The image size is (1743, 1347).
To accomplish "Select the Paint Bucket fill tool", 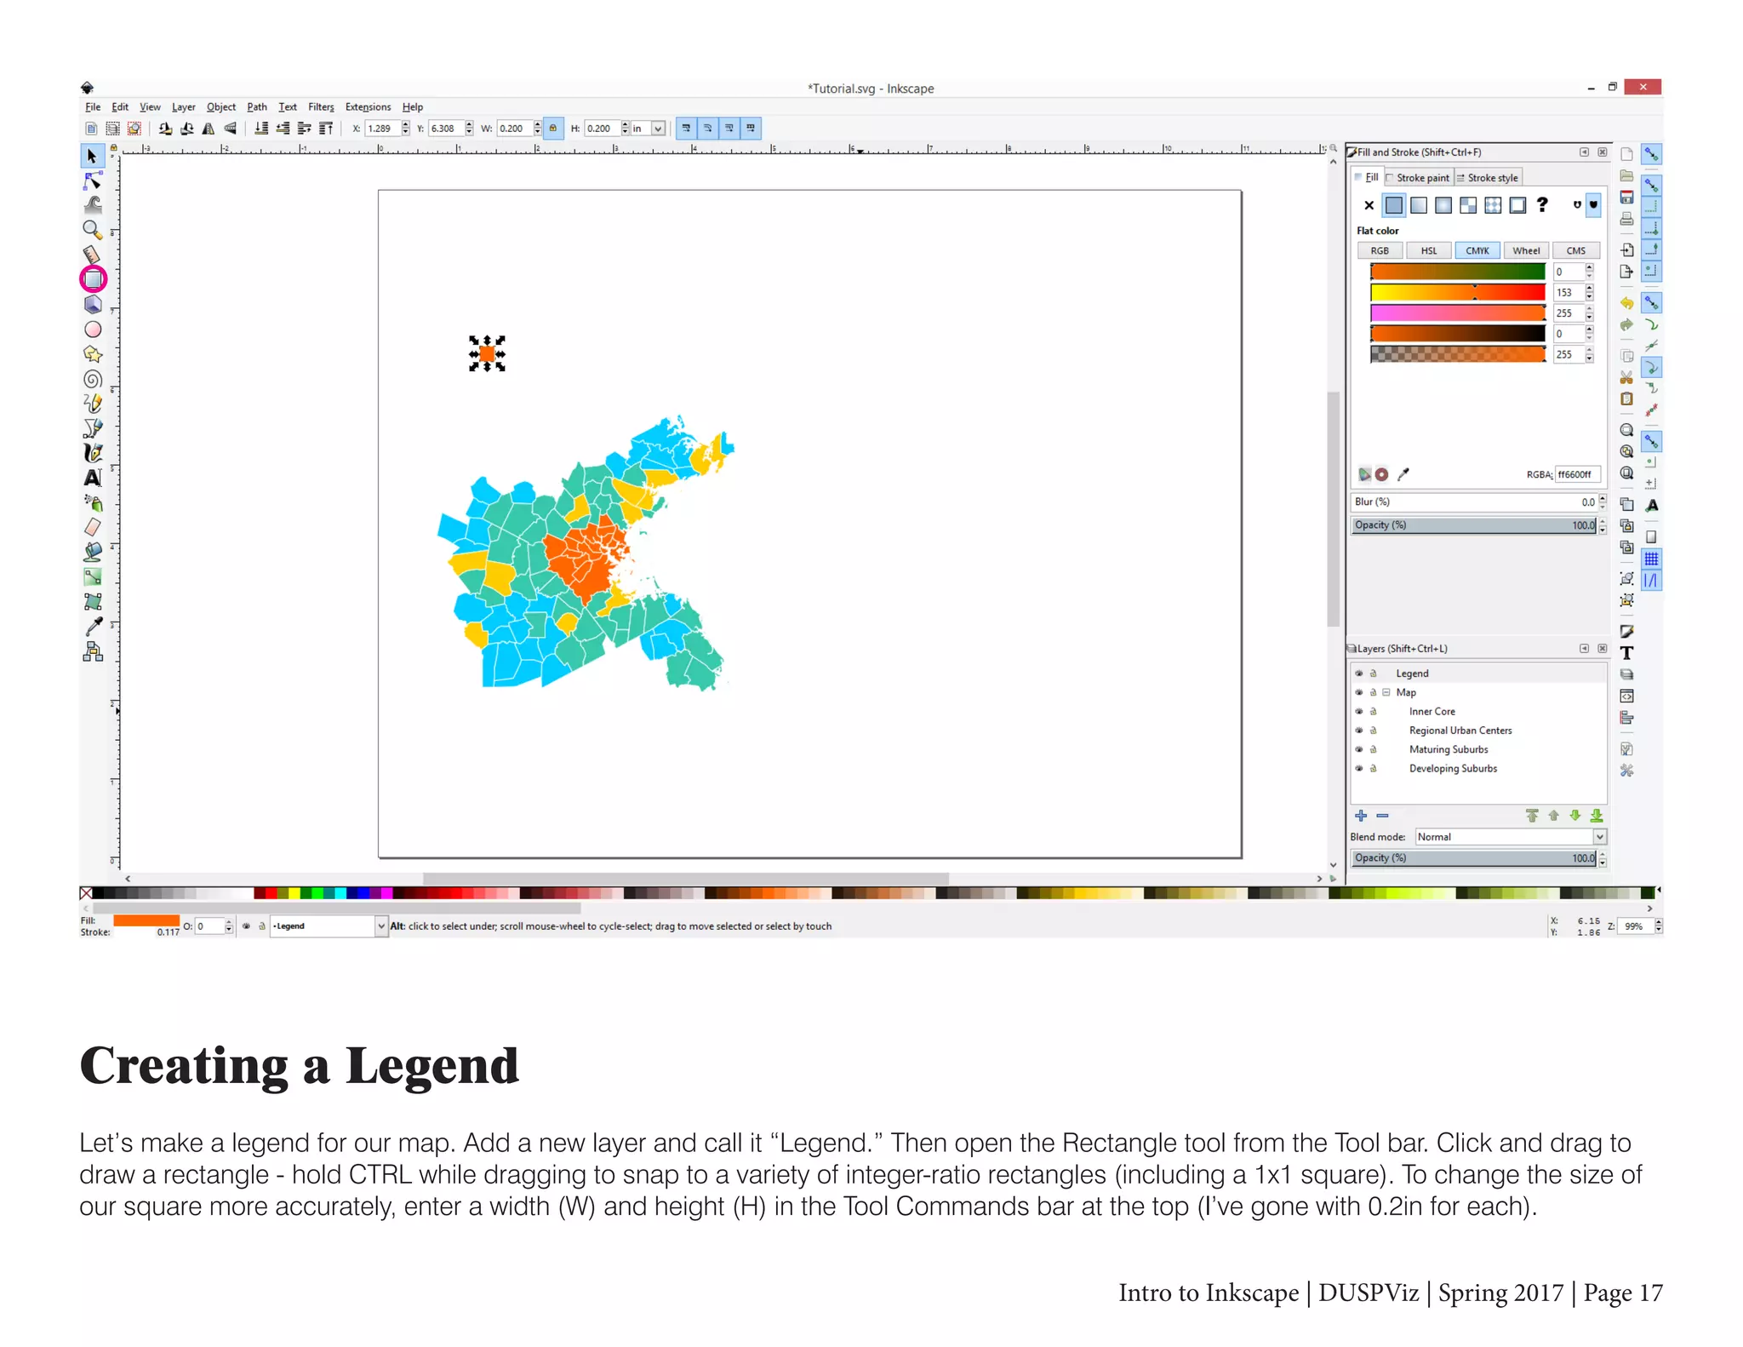I will (93, 552).
